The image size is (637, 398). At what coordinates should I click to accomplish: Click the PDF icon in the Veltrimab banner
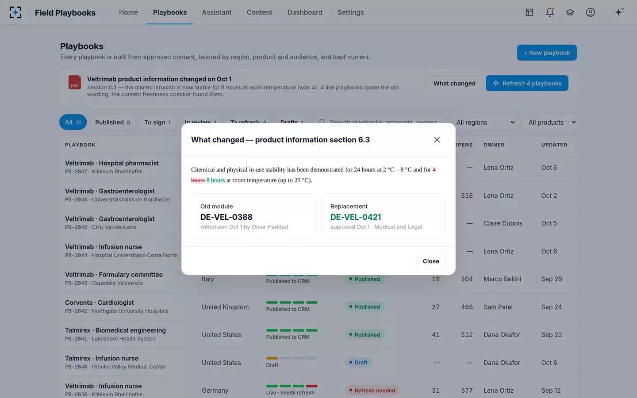click(x=75, y=82)
